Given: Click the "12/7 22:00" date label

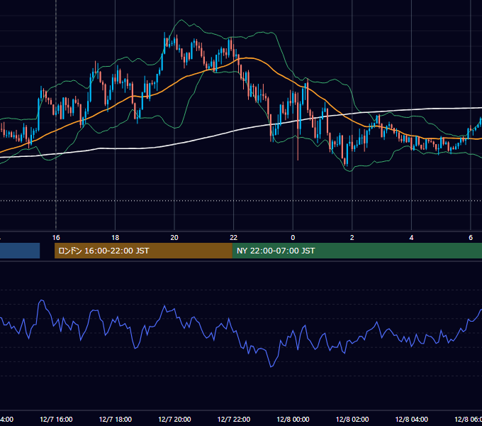Looking at the screenshot, I should 234,420.
